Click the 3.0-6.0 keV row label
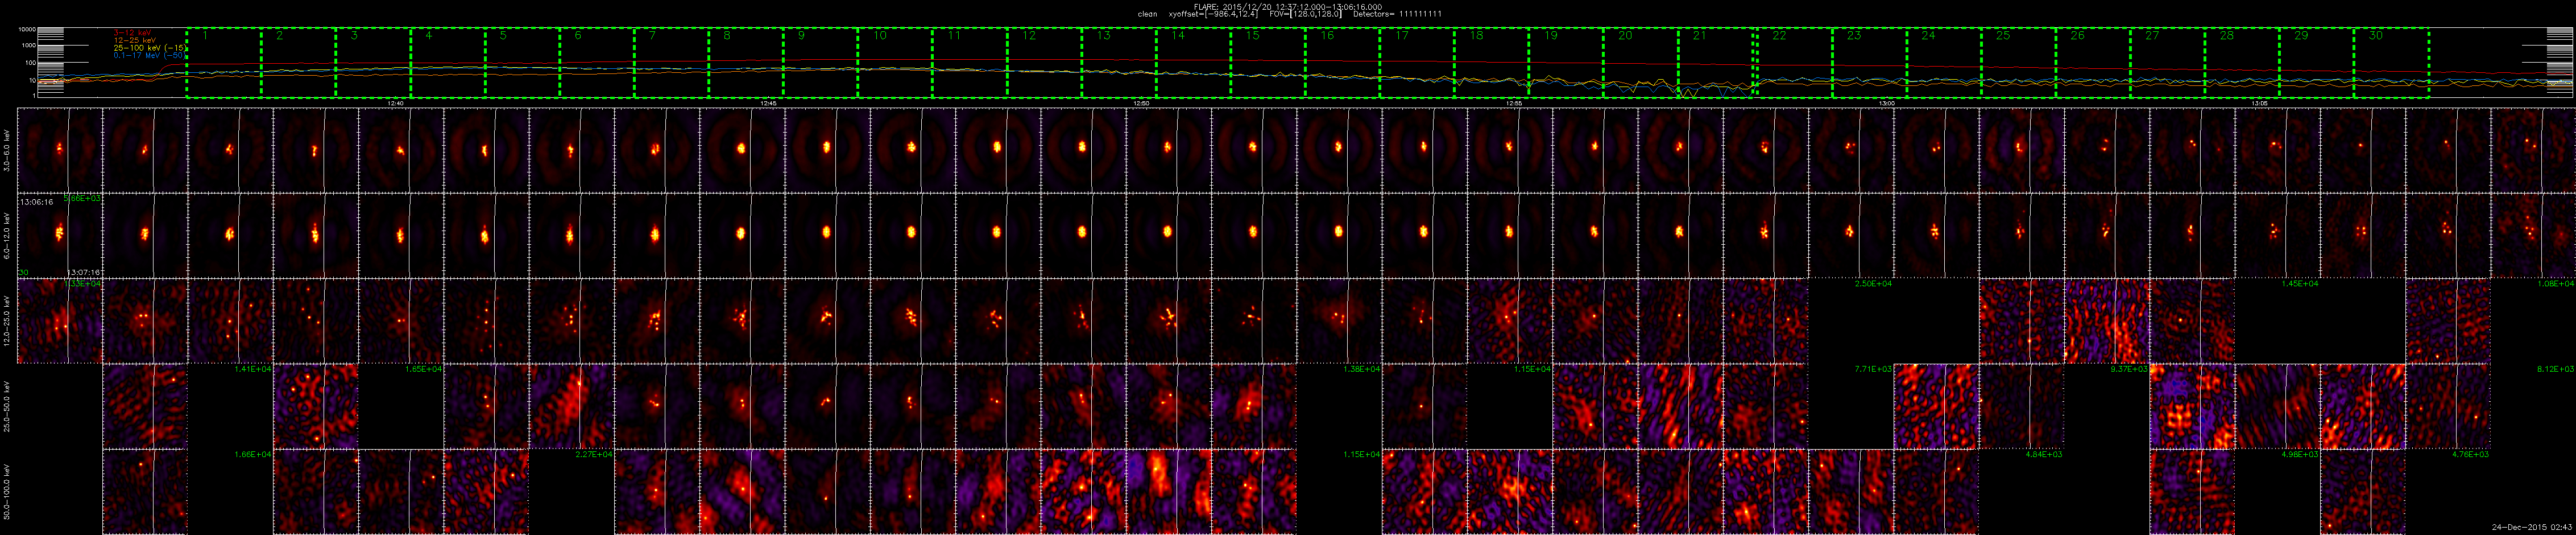Viewport: 2576px width, 535px height. click(x=8, y=151)
